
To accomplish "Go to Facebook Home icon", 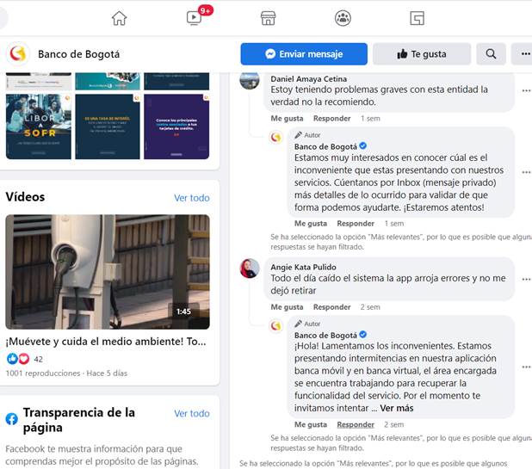I will [x=119, y=18].
